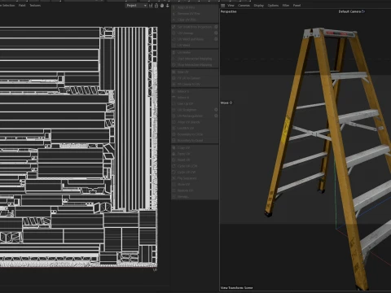
Task: Open settings gear for UV Weld and Relax
Action: click(216, 39)
